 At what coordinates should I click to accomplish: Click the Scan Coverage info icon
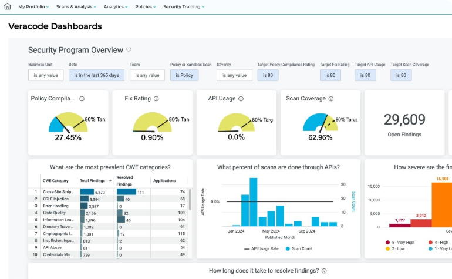[331, 99]
